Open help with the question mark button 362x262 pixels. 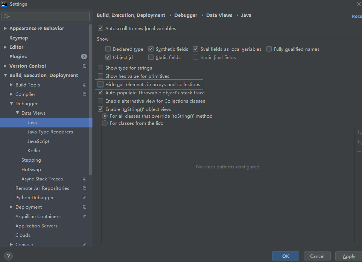(x=8, y=256)
